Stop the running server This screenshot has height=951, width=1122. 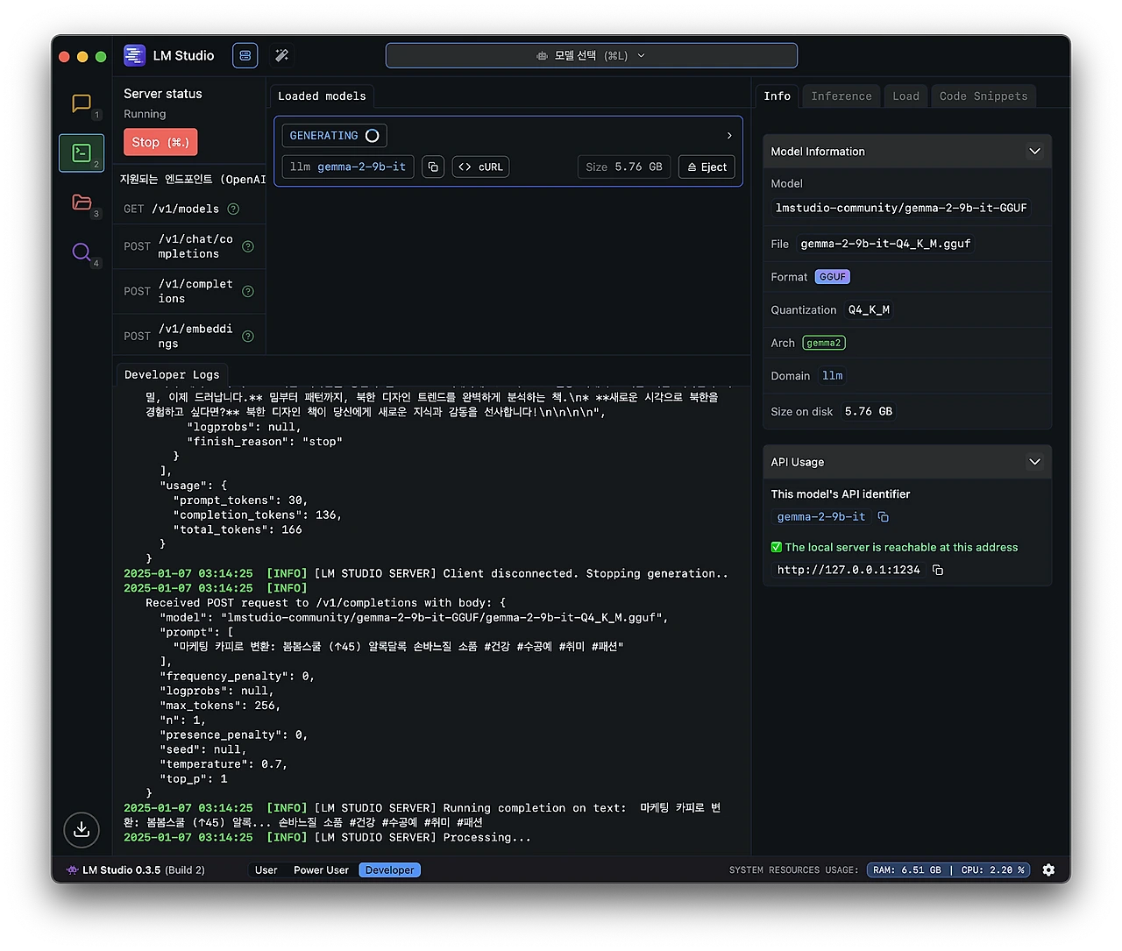(160, 142)
